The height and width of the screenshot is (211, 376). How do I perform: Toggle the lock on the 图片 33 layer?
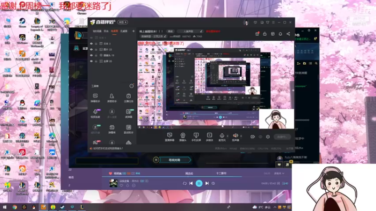point(96,50)
